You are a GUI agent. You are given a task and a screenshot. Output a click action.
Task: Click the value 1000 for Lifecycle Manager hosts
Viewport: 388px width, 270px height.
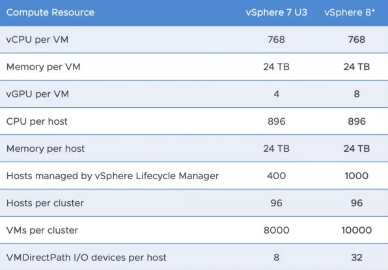coord(357,176)
